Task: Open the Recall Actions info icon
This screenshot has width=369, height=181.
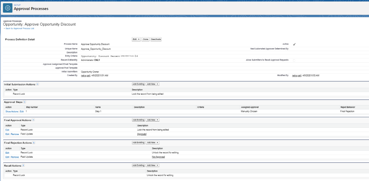Action: pos(23,166)
